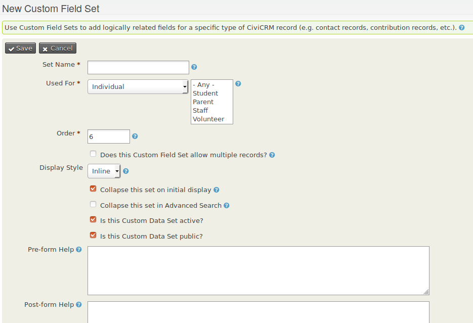Screen dimensions: 473x323
Task: Click help icon next to Display Style dropdown
Action: tap(126, 171)
